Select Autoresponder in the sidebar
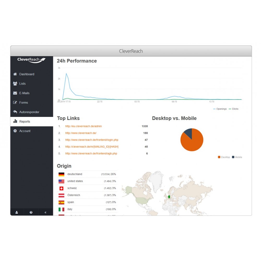Image resolution: width=261 pixels, height=261 pixels. click(32, 112)
